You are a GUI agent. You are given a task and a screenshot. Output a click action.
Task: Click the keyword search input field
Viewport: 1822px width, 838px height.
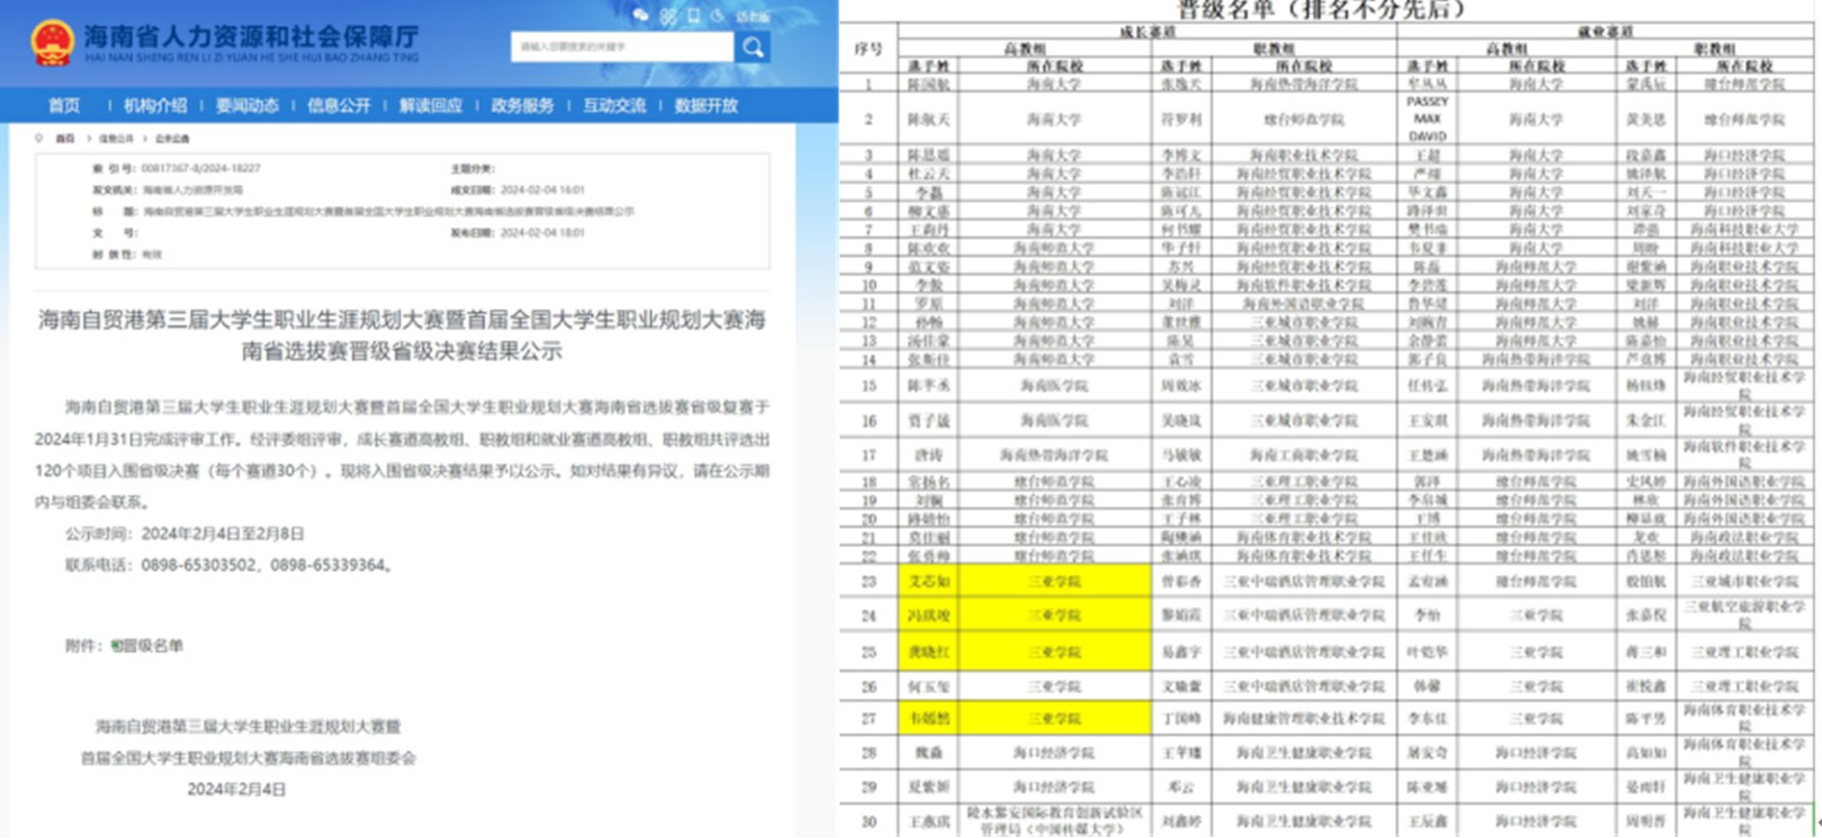[621, 46]
